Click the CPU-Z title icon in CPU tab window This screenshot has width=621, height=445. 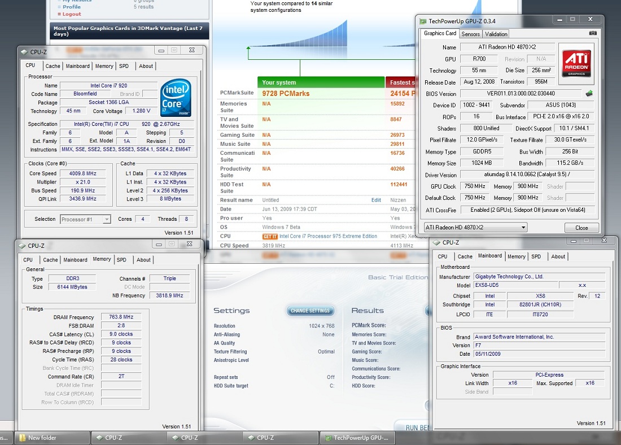[x=24, y=52]
